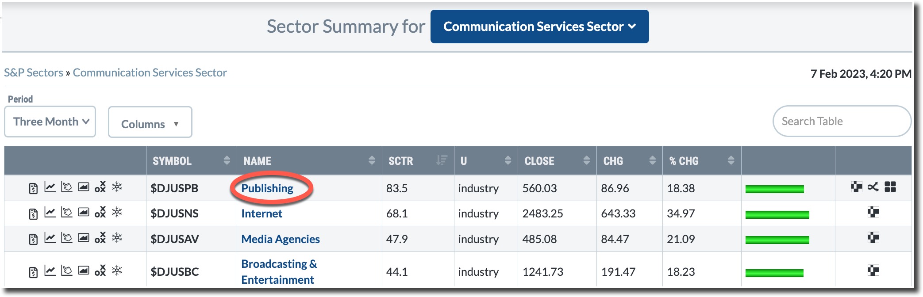Go to S&P Sectors breadcrumb link
Viewport: 923px width, 297px height.
(34, 72)
